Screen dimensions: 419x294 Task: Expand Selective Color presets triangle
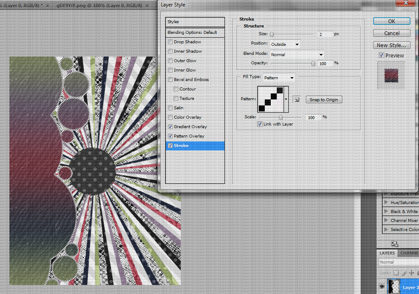(386, 229)
